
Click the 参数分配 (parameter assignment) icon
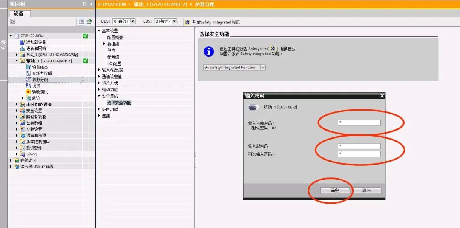coord(29,80)
